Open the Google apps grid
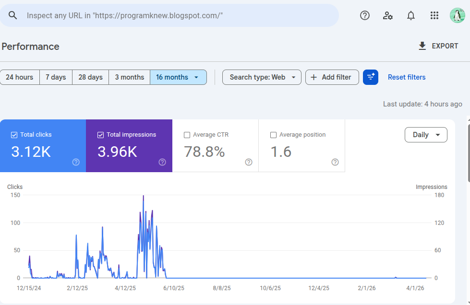This screenshot has width=470, height=305. [434, 15]
